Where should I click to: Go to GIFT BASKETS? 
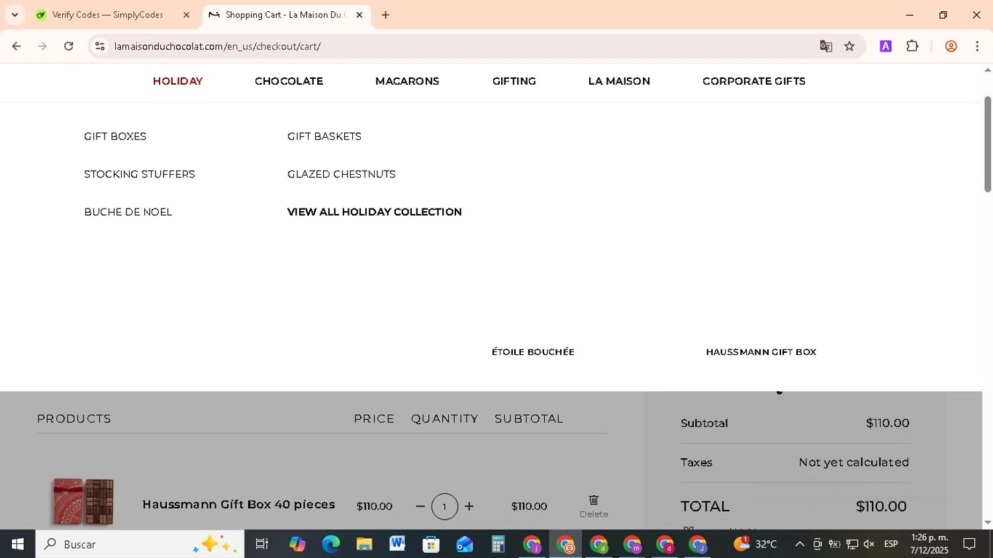324,136
